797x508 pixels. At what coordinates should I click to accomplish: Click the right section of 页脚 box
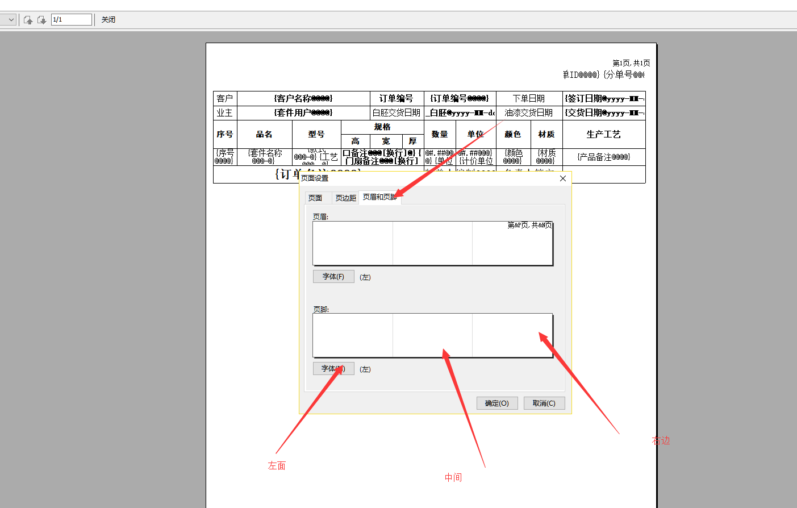(512, 335)
